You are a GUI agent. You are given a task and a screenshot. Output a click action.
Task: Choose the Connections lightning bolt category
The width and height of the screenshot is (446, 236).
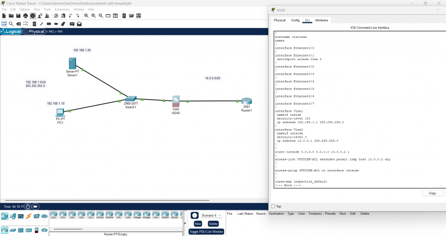point(28,216)
